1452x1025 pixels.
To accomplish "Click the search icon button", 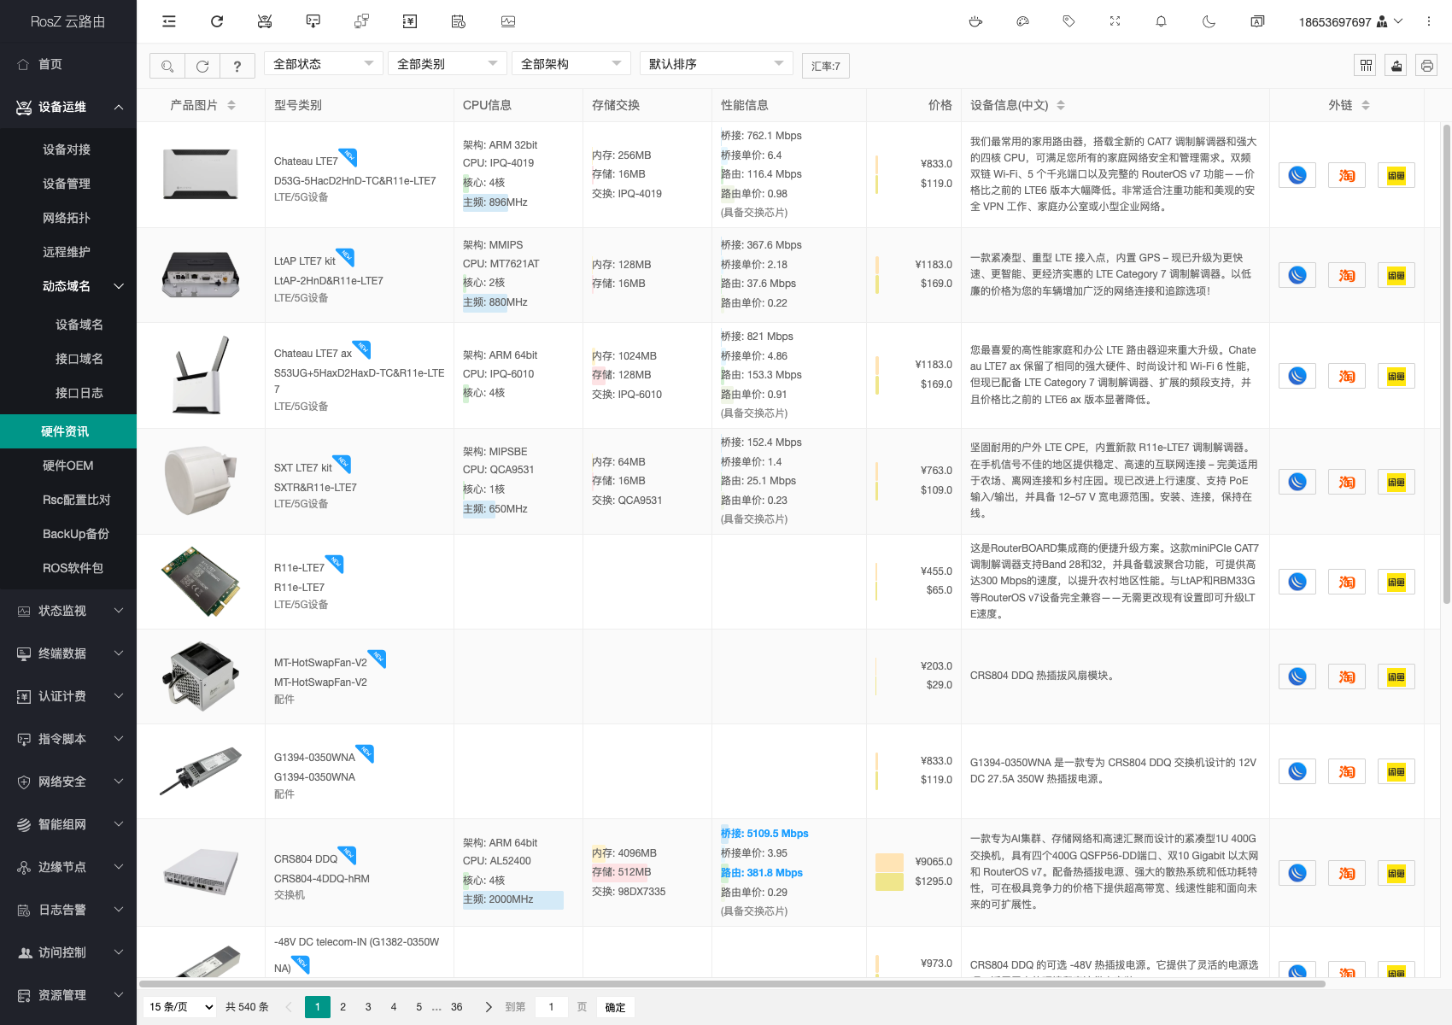I will point(167,66).
